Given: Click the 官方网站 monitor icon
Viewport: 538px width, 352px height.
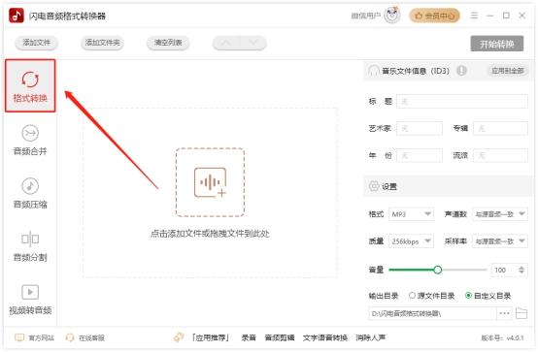Looking at the screenshot, I should click(19, 338).
